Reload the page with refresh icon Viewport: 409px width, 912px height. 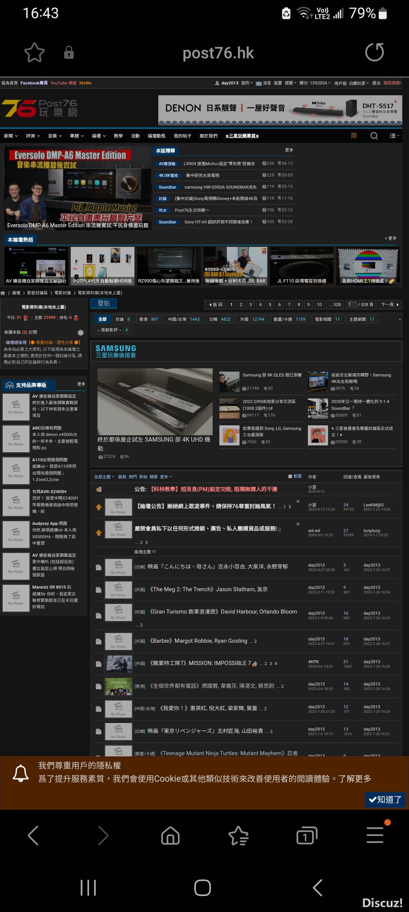(x=374, y=52)
